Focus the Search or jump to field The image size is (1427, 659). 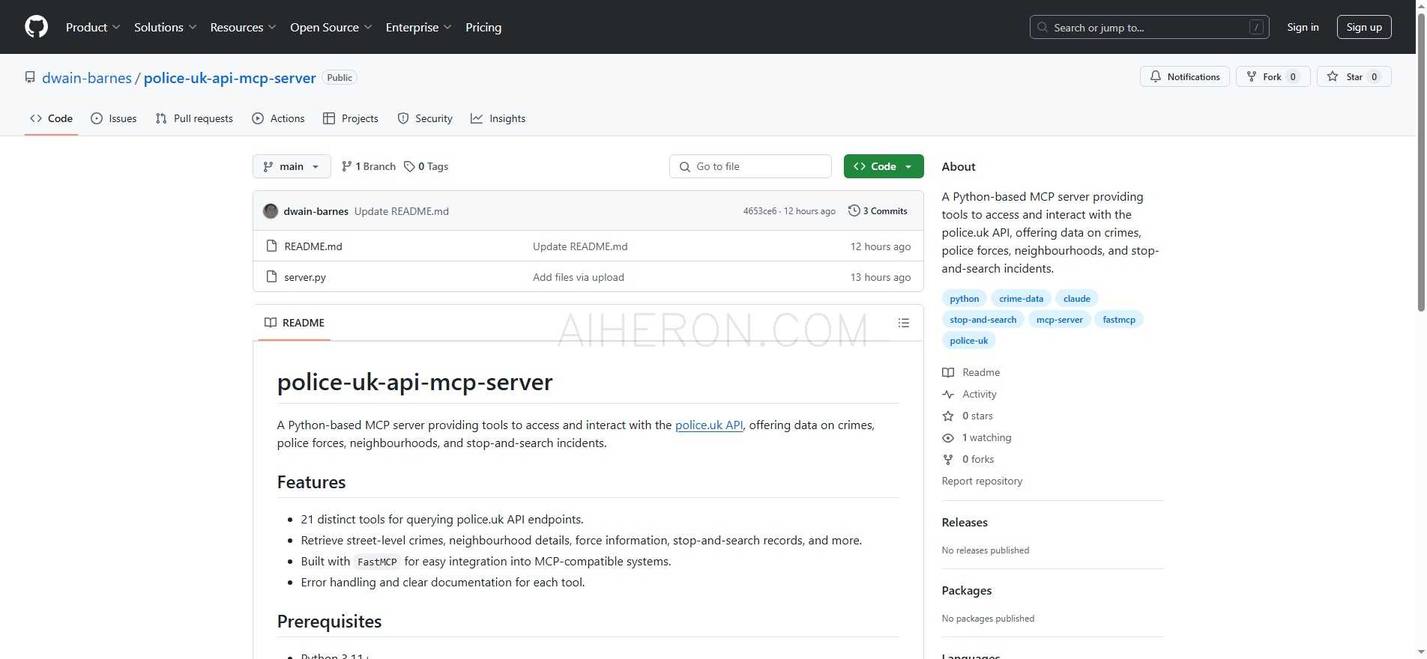click(x=1149, y=27)
